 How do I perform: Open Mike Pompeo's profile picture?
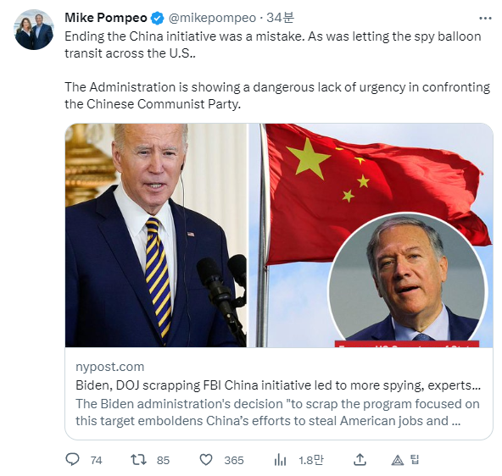[34, 30]
